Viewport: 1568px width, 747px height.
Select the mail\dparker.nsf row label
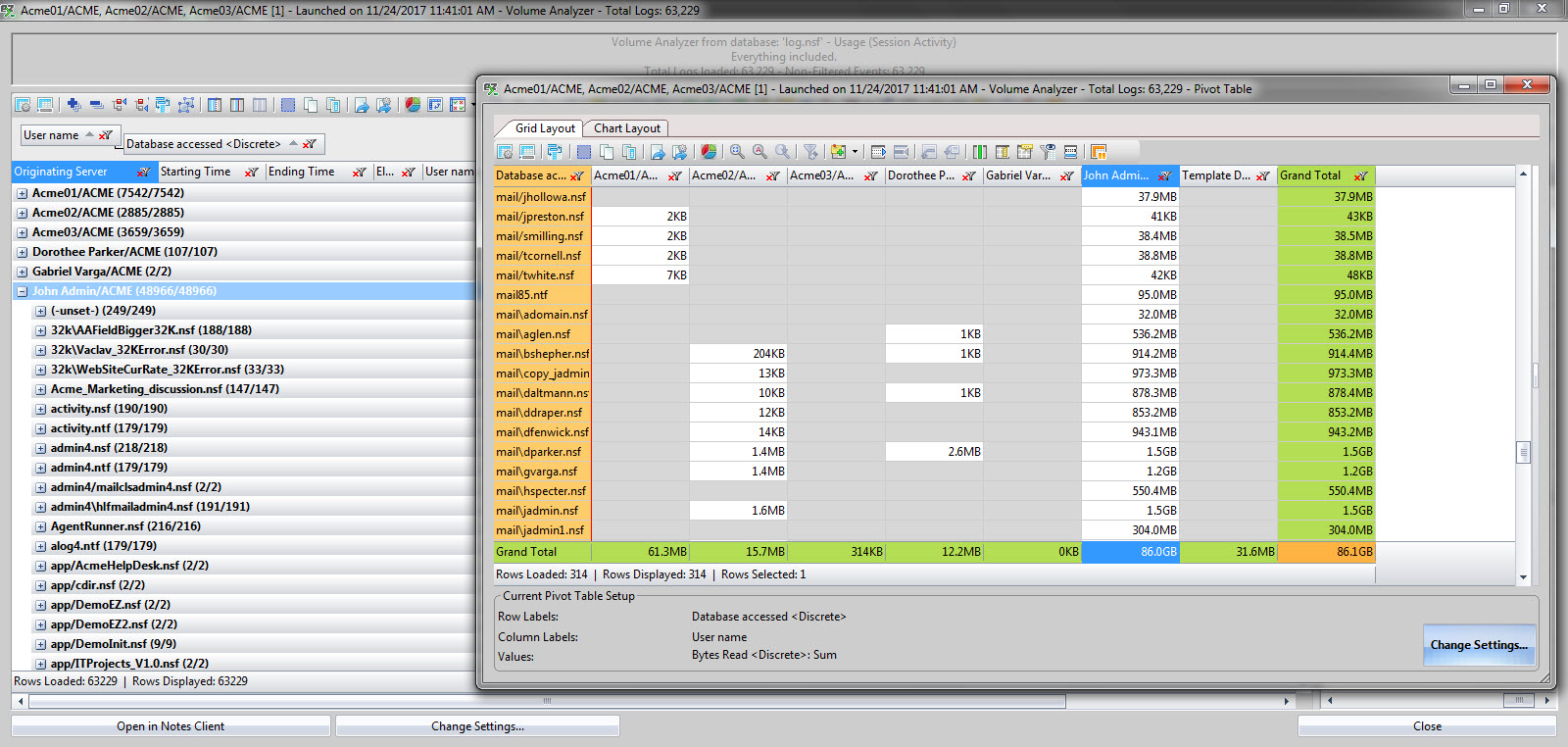pos(543,452)
